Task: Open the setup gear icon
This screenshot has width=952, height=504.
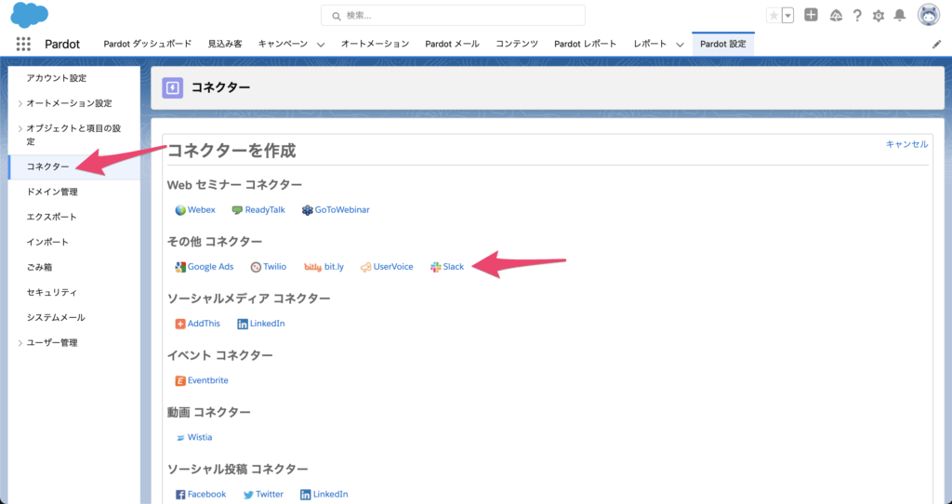Action: pyautogui.click(x=879, y=16)
